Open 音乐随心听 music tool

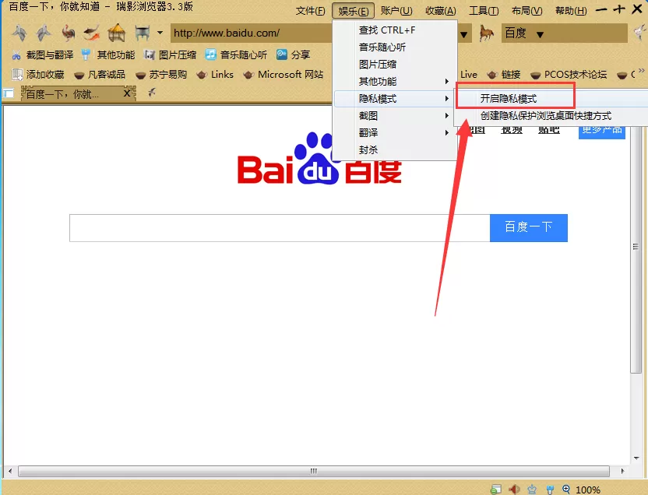[236, 54]
